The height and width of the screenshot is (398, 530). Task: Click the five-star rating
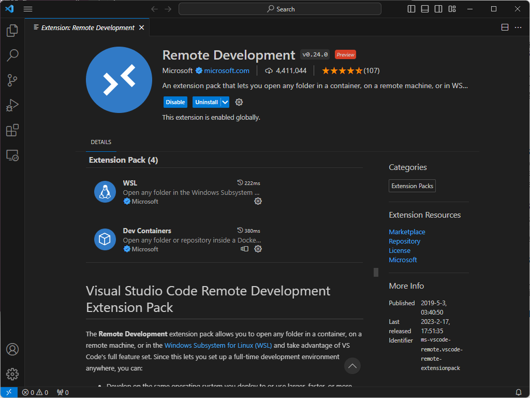tap(342, 70)
